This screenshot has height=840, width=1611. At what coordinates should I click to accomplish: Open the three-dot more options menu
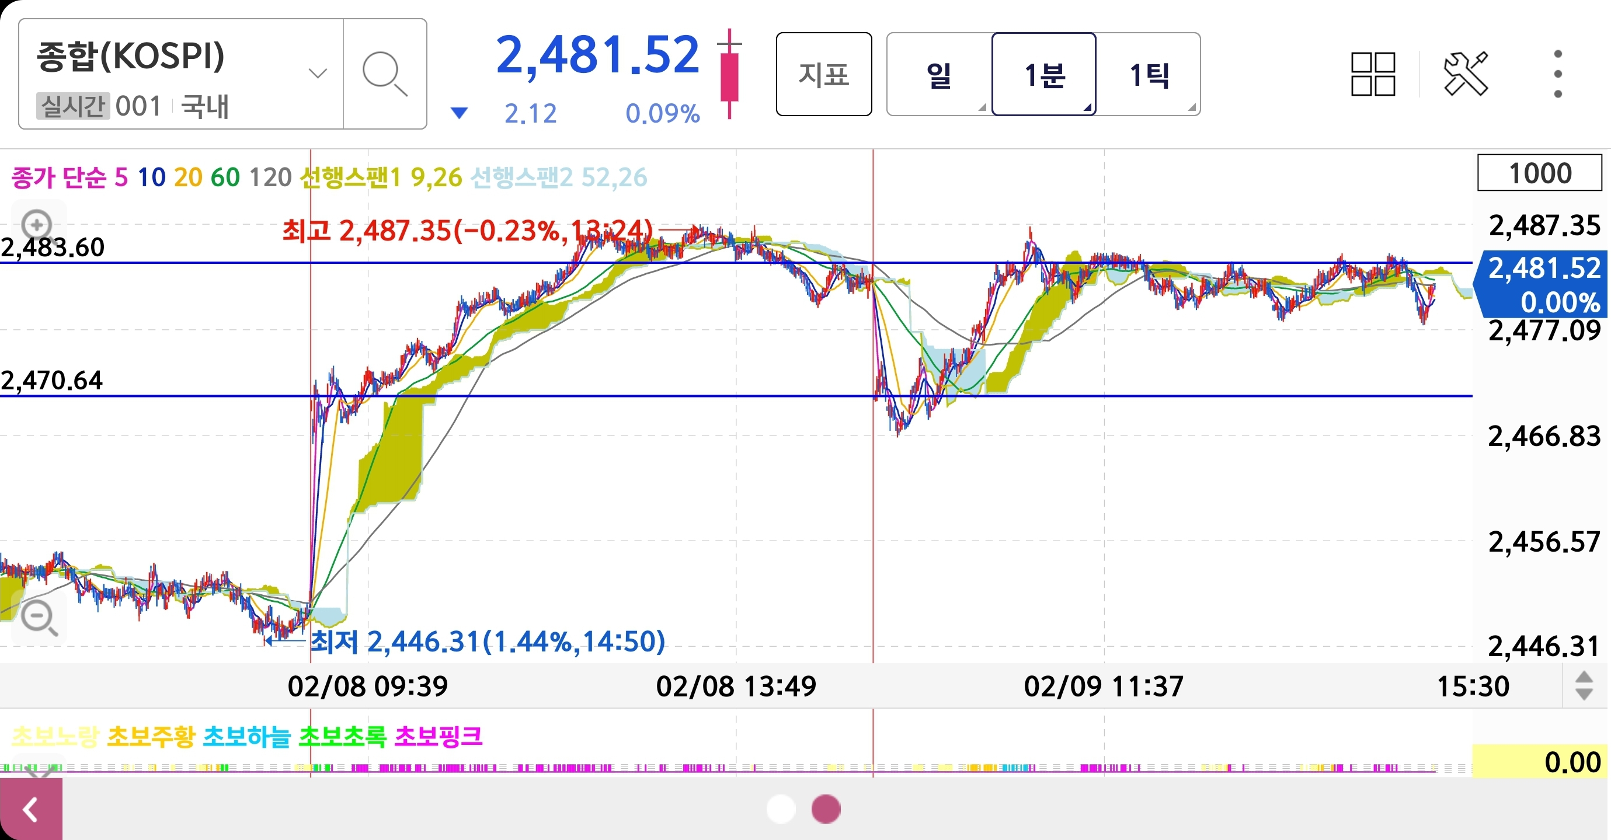1557,74
